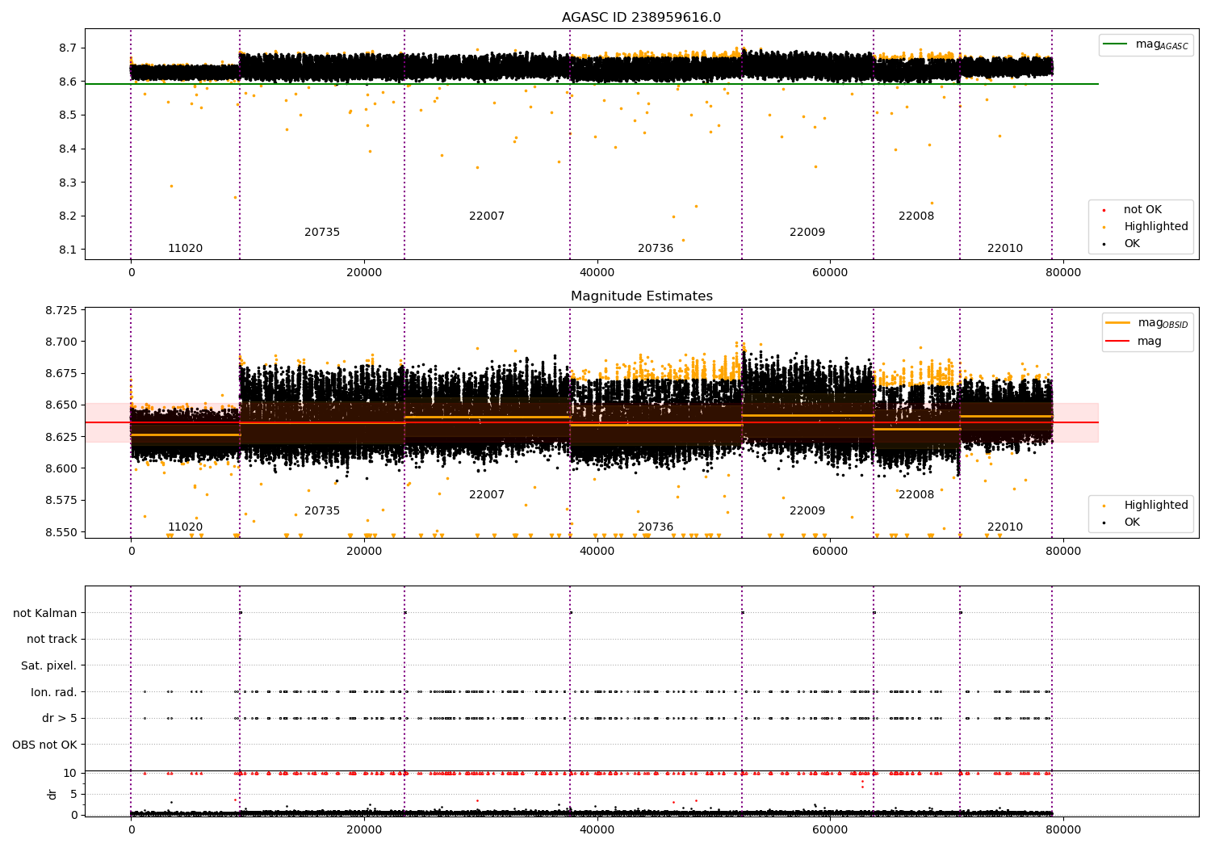Screen dimensions: 1211x848
Task: Click OBSID label 22008 in the top plot
Action: point(916,216)
